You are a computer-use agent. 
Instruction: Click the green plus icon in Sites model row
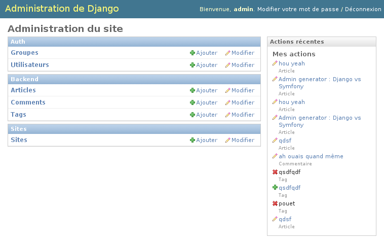click(193, 140)
